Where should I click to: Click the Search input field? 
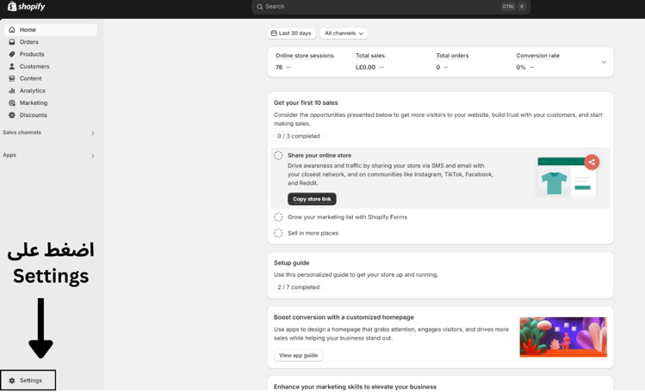point(391,7)
